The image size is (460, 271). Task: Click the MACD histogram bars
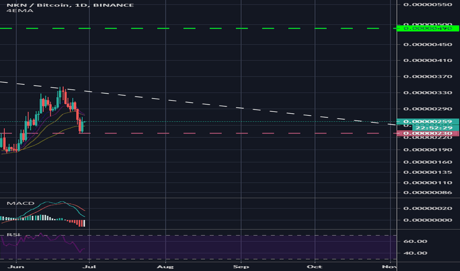(x=42, y=220)
